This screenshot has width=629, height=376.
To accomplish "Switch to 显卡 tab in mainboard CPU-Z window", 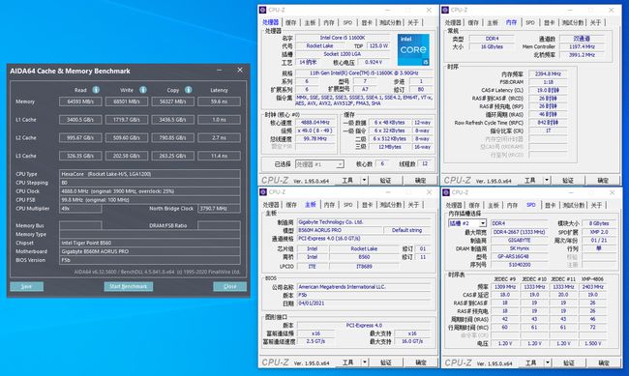I will coord(368,205).
